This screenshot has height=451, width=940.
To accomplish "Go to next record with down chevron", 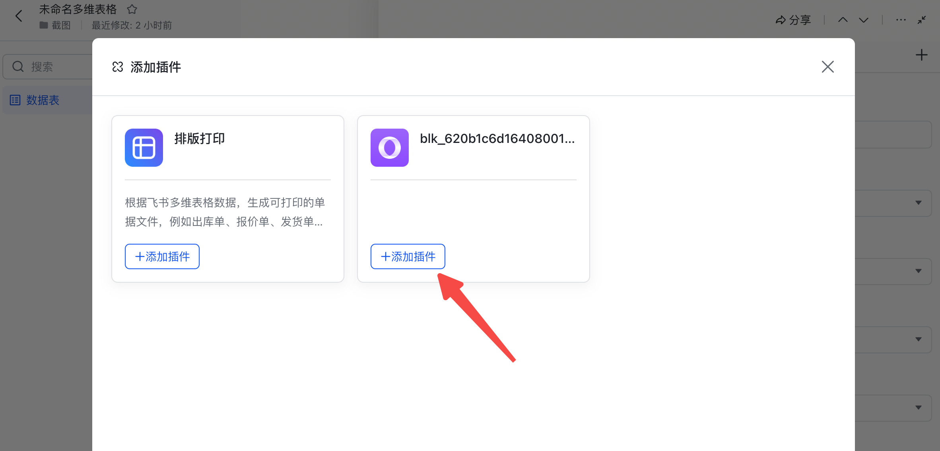I will (x=863, y=20).
